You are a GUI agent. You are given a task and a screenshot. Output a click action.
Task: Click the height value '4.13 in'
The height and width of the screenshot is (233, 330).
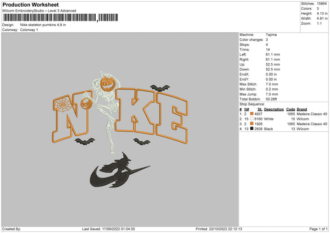click(x=322, y=13)
